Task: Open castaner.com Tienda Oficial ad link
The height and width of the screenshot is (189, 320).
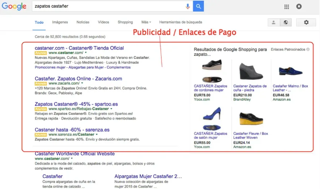Action: point(79,48)
